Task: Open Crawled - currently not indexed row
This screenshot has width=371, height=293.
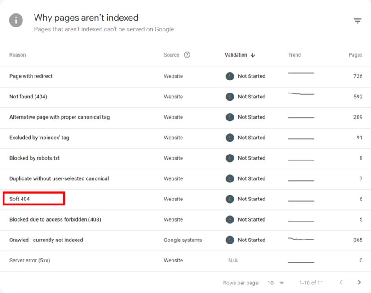Action: [x=46, y=240]
